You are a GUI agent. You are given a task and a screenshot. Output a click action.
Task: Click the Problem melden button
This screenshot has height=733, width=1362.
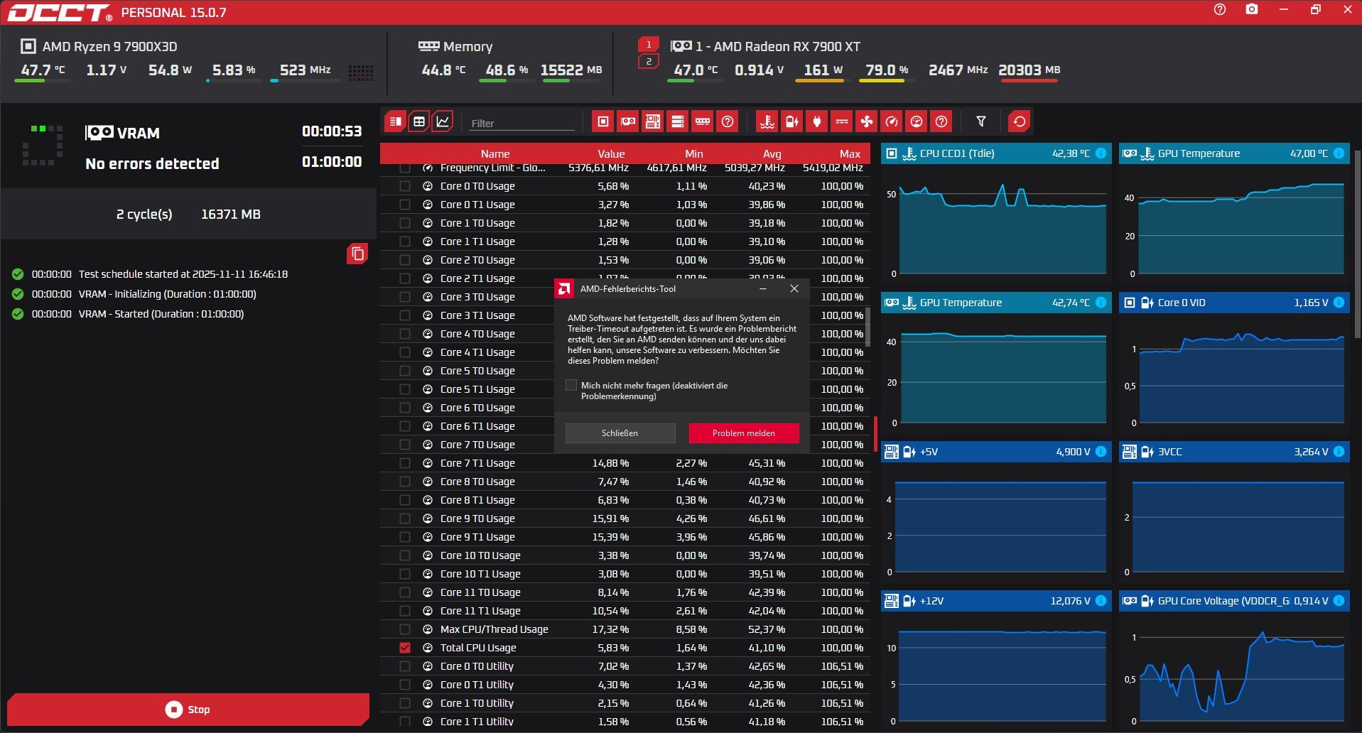click(x=744, y=433)
